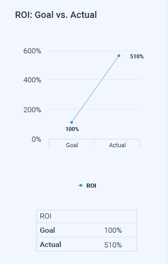Screen dimensions: 168x264
Task: Click the ROI legend marker icon
Action: click(81, 185)
